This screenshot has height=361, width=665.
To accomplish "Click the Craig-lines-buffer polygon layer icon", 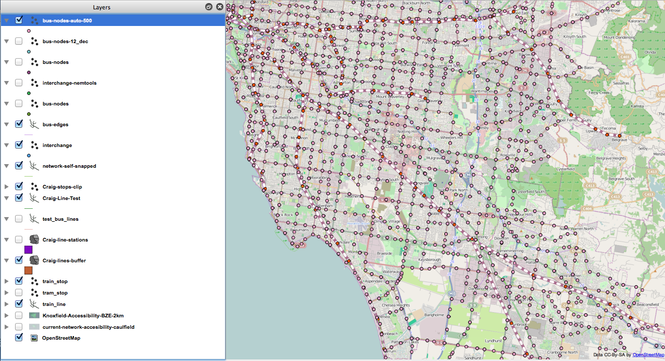I will coord(34,261).
